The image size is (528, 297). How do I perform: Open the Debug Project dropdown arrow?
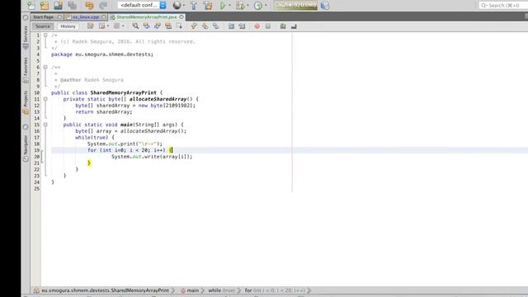(247, 6)
